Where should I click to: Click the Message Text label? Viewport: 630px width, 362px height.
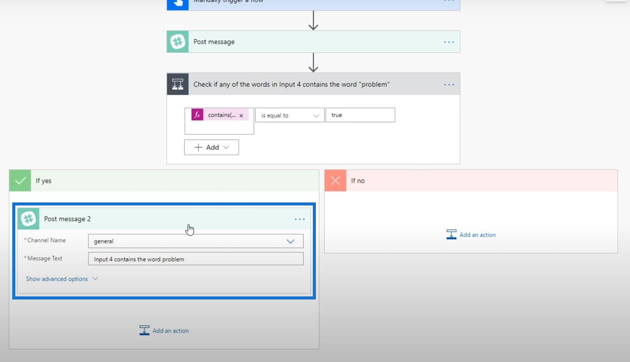click(x=45, y=258)
